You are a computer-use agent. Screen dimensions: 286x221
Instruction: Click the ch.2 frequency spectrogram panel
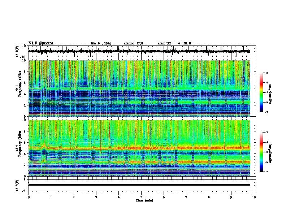(x=139, y=148)
